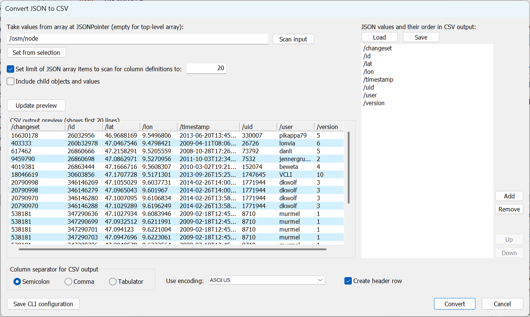Click the /timestamp column header in preview
Screen dimensions: 530x317
point(208,127)
